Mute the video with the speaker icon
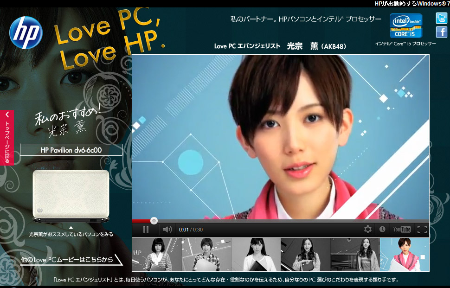The height and width of the screenshot is (288, 450). point(167,230)
